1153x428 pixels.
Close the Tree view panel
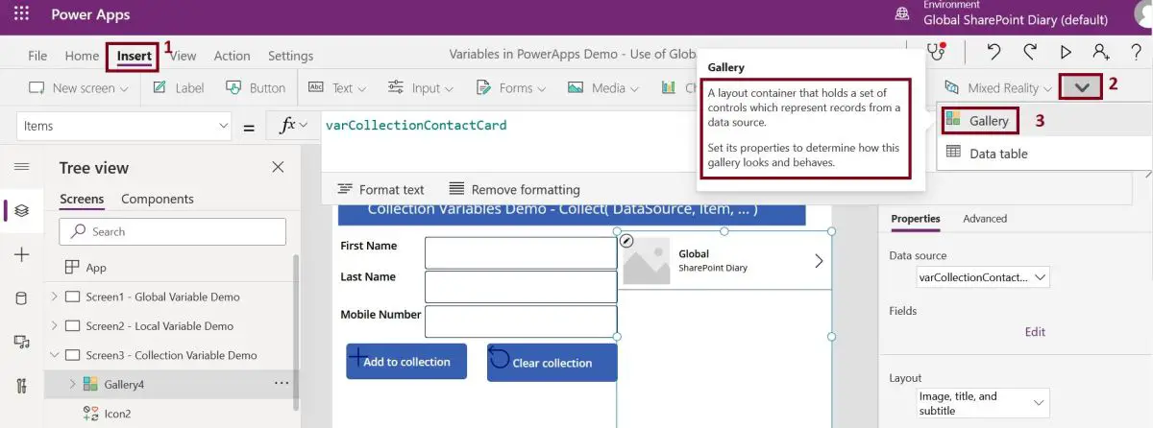tap(278, 167)
